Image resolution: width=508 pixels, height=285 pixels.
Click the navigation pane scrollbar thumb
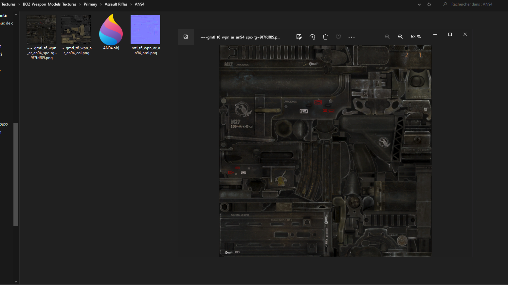click(x=16, y=174)
